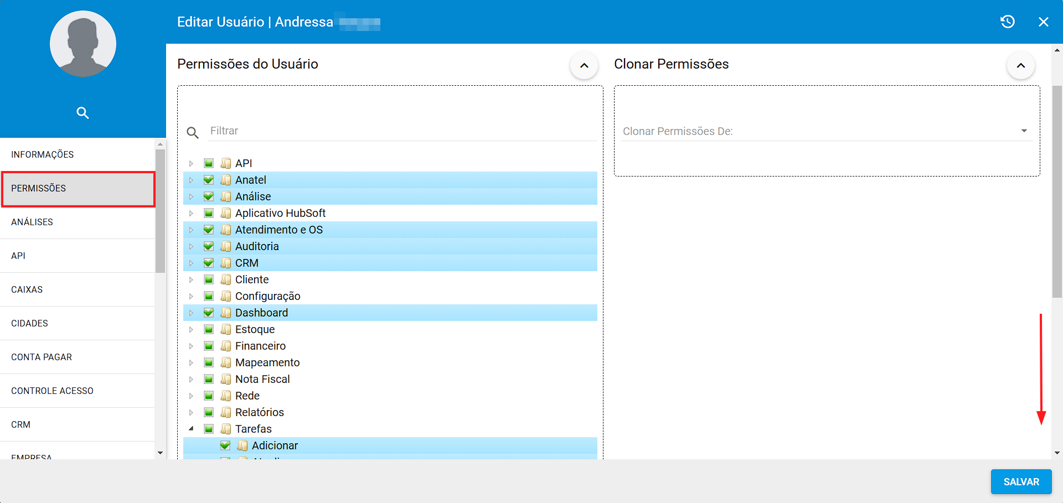The height and width of the screenshot is (503, 1063).
Task: Expand the Configuração tree node arrow
Action: 191,296
